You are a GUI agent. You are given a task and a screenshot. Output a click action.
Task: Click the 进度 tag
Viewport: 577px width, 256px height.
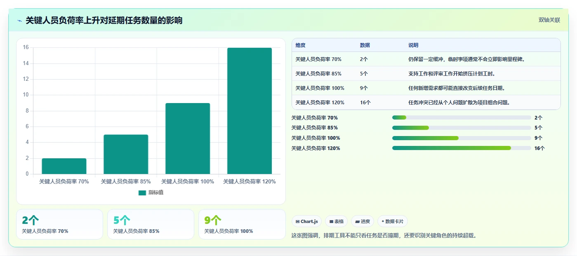point(363,221)
